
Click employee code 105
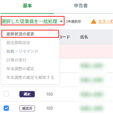click(x=49, y=108)
